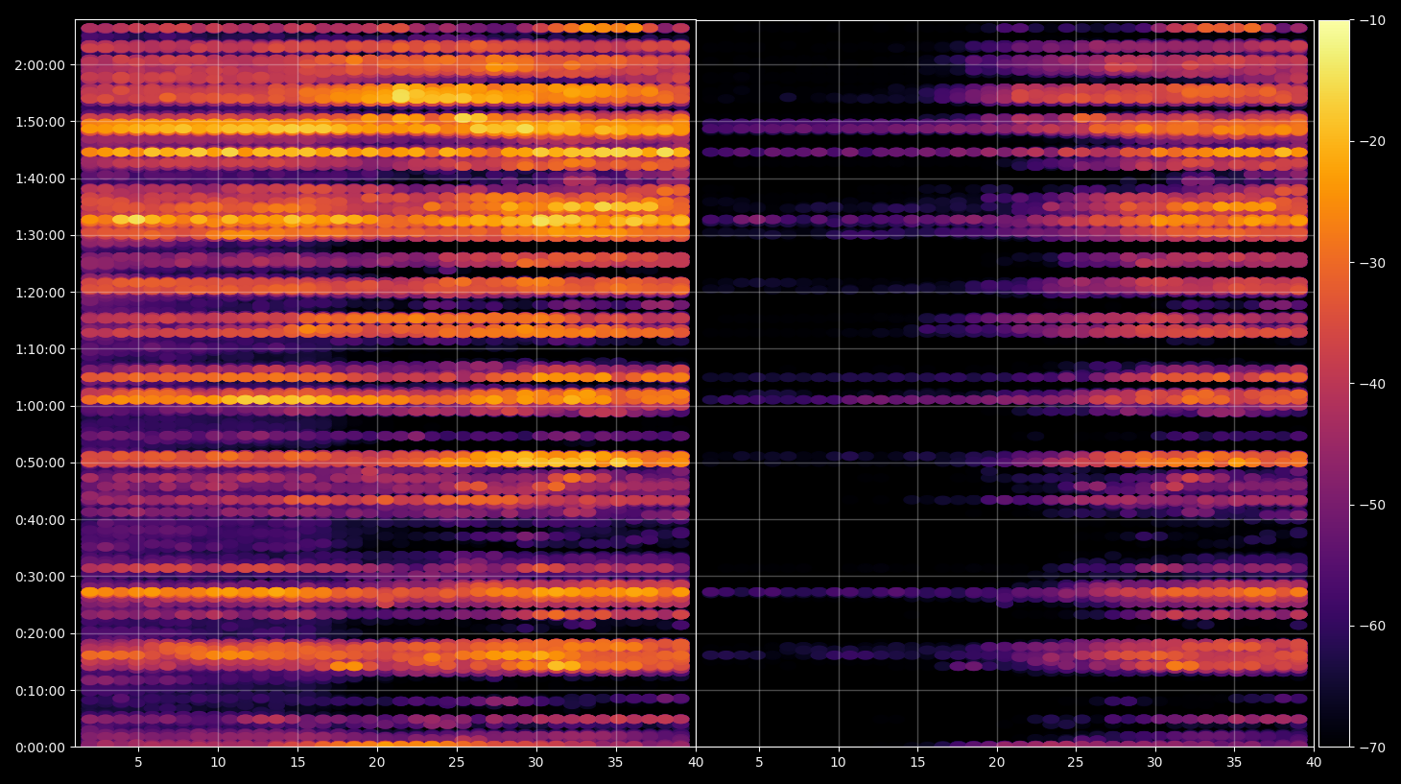Click the 0:10:00 time axis label
The width and height of the screenshot is (1401, 784).
pyautogui.click(x=40, y=691)
